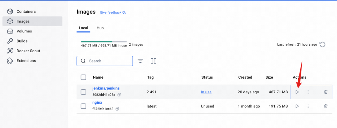The height and width of the screenshot is (128, 337).
Task: Click the 2 images count text
Action: pyautogui.click(x=136, y=45)
